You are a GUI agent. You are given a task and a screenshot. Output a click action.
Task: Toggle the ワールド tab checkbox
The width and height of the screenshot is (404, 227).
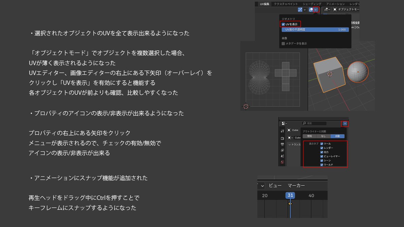[x=322, y=165]
